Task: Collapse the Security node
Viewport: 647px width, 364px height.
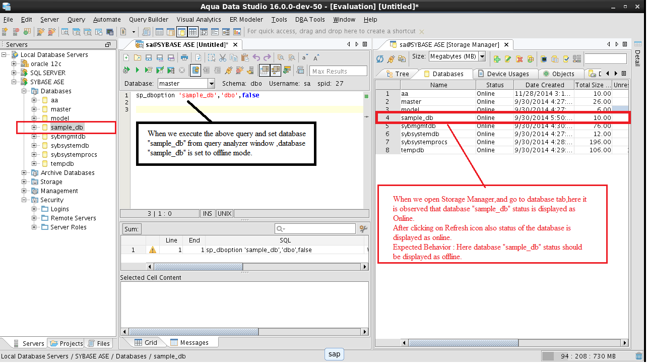Action: coord(24,200)
